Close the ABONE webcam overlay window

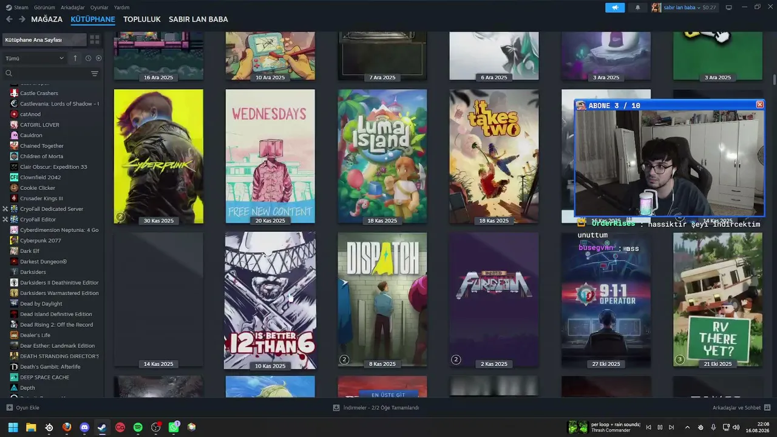759,105
